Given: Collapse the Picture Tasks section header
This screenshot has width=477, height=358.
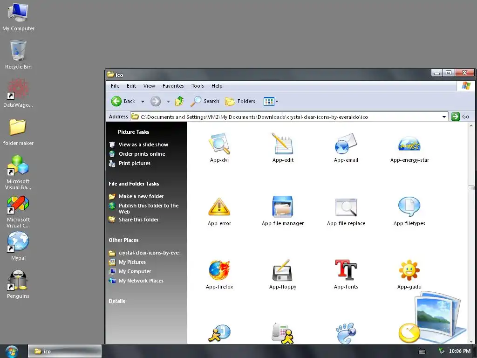Looking at the screenshot, I should (133, 132).
